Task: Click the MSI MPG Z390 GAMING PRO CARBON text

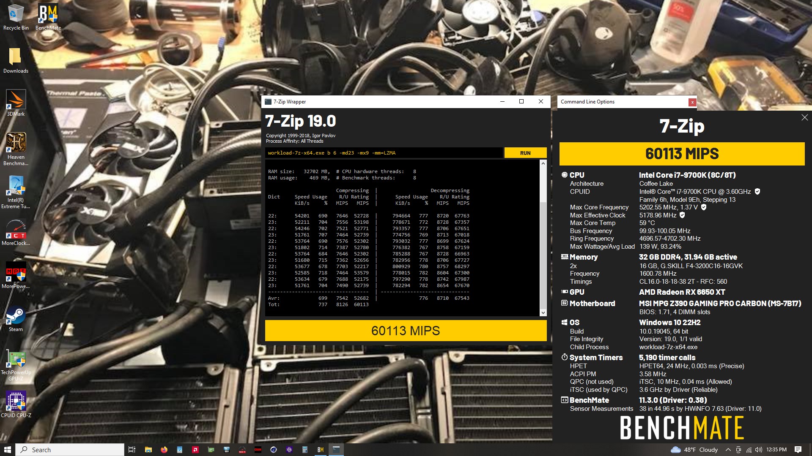Action: tap(720, 304)
